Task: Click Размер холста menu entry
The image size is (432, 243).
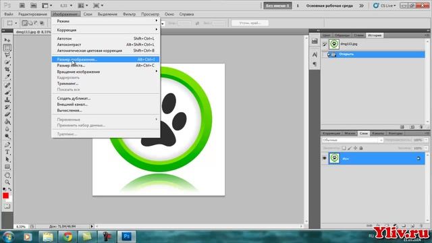Action: [x=105, y=65]
